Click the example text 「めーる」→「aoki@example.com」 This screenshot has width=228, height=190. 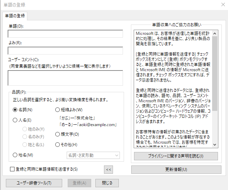pyautogui.click(x=88, y=125)
